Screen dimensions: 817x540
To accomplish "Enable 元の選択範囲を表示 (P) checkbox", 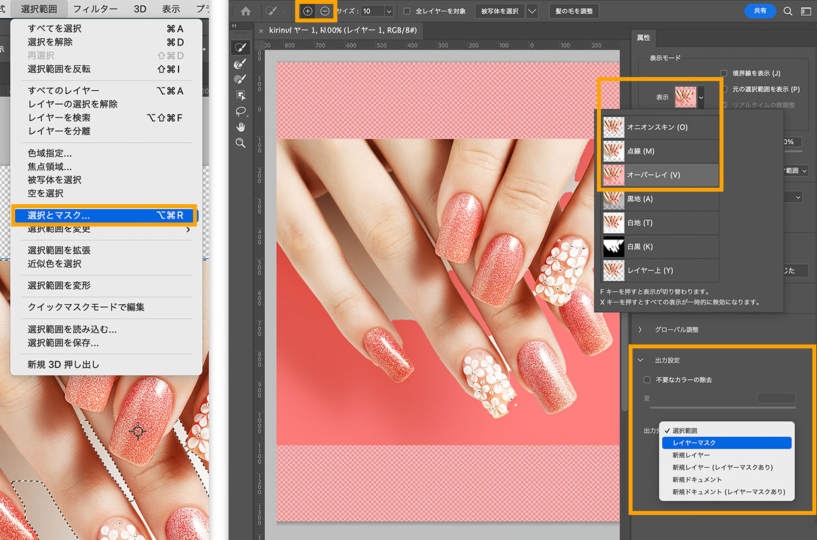I will [x=723, y=89].
